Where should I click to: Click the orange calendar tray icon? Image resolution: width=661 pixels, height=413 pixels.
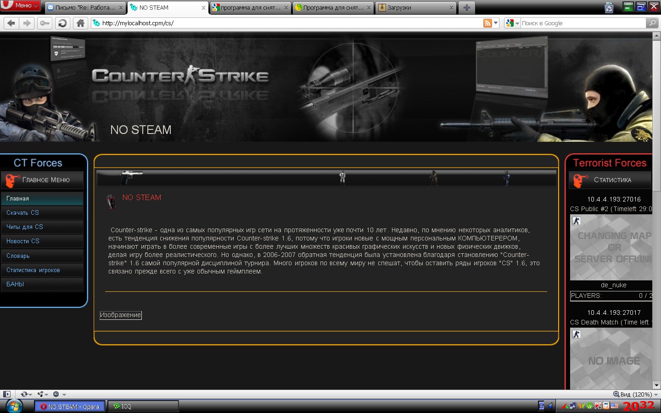click(606, 406)
